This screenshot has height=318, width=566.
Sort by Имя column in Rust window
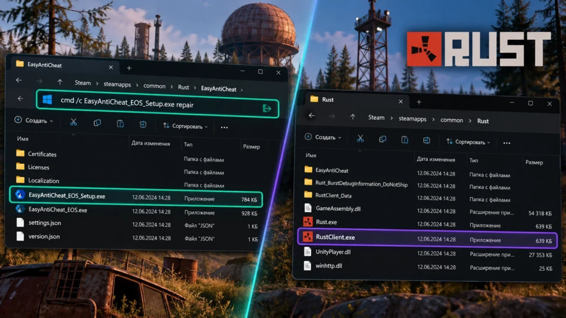point(311,155)
